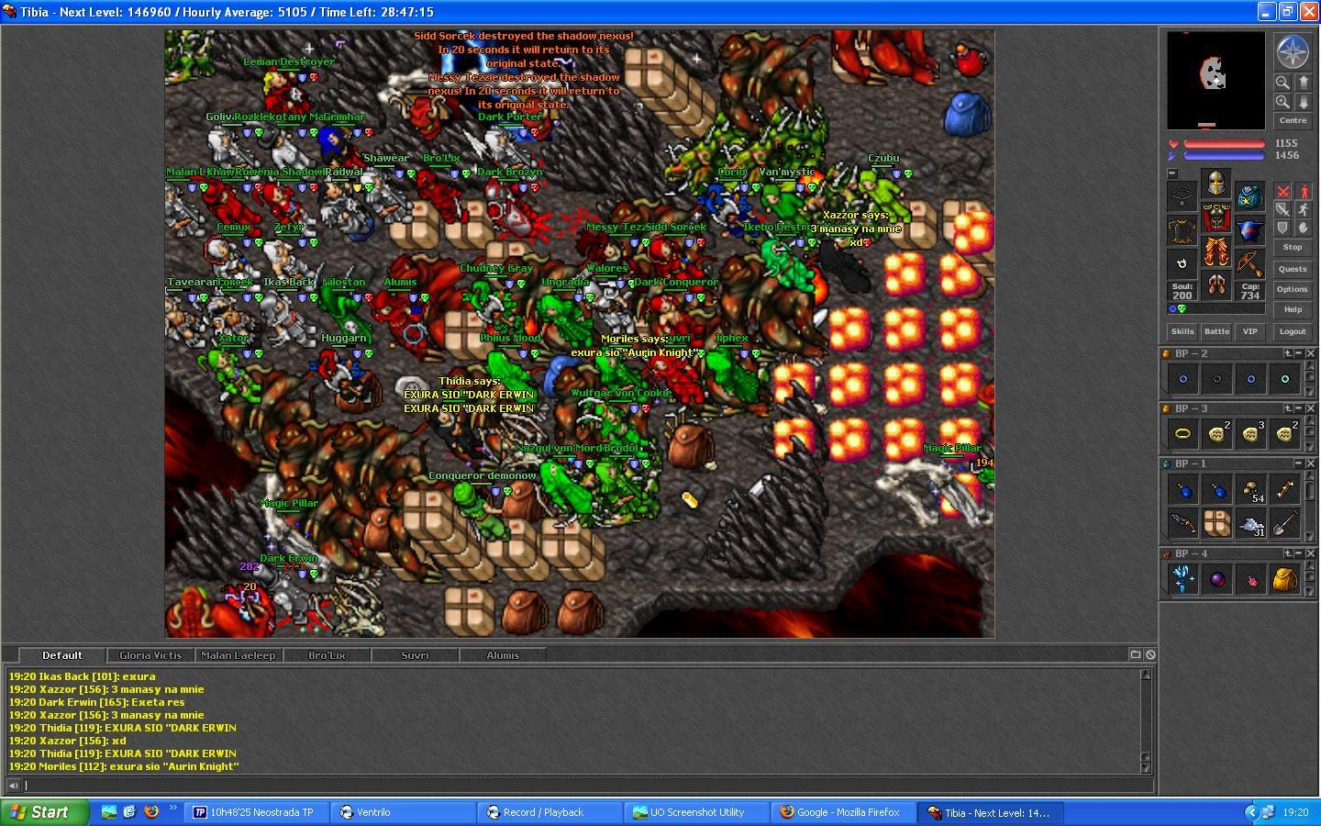Open the equipped backpack slot

[1250, 196]
